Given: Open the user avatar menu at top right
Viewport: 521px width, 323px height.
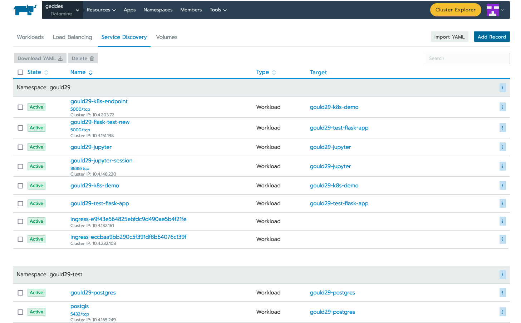Looking at the screenshot, I should (x=495, y=10).
